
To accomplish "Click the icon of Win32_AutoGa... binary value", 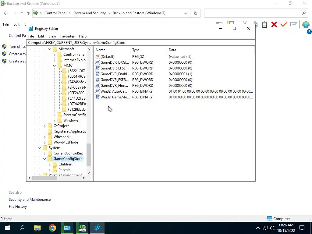I will point(97,91).
